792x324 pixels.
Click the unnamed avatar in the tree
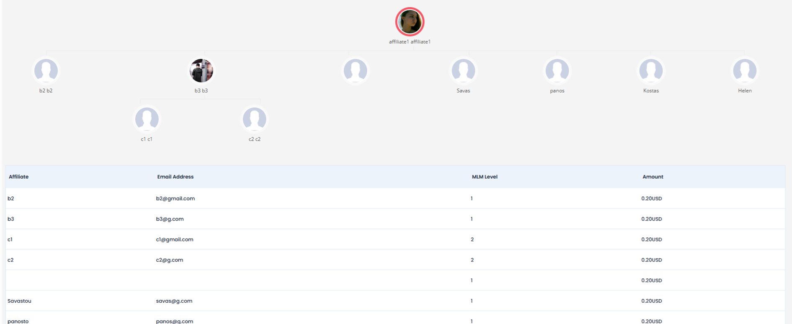(355, 70)
